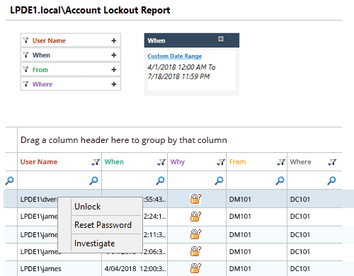Click the When column filter icon
The height and width of the screenshot is (276, 354).
click(x=161, y=162)
